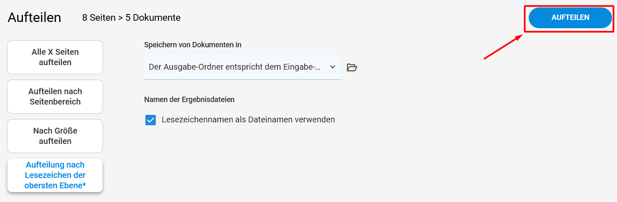
Task: Open 'Der Ausgabe-Ordner entspricht dem Eingabe-' combo box
Action: [x=242, y=67]
